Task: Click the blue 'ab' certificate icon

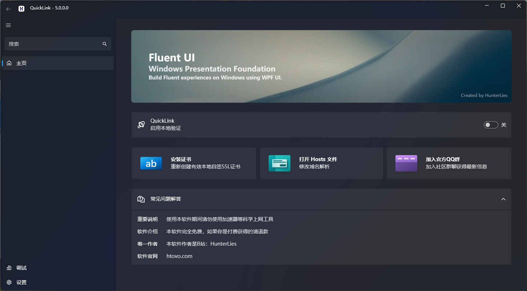Action: pyautogui.click(x=151, y=163)
